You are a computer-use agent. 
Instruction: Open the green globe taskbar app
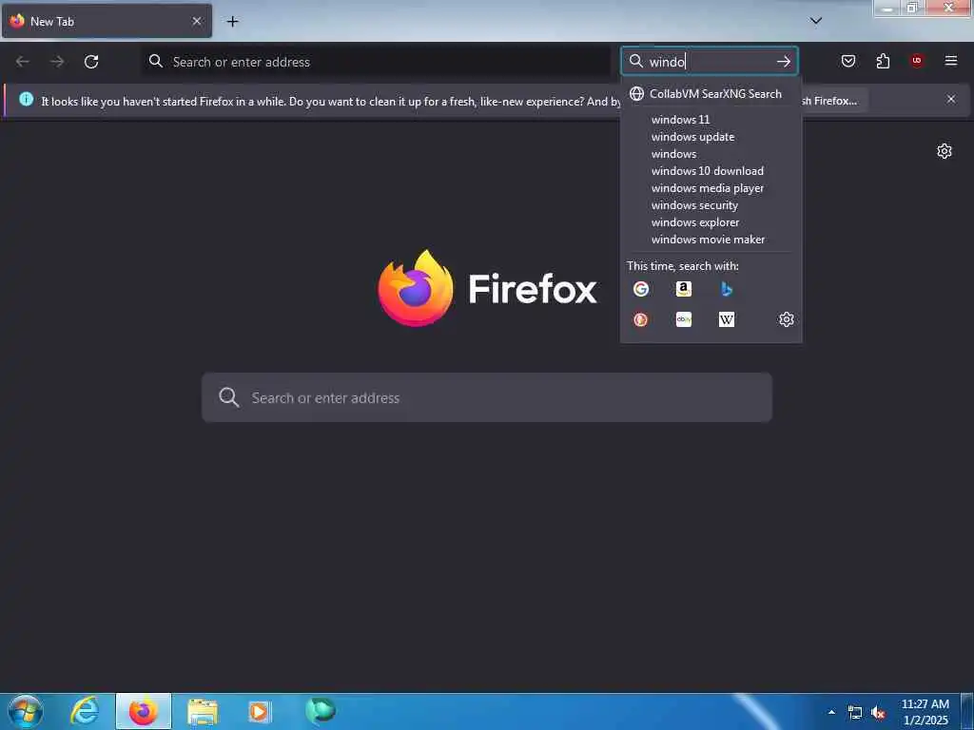[320, 710]
